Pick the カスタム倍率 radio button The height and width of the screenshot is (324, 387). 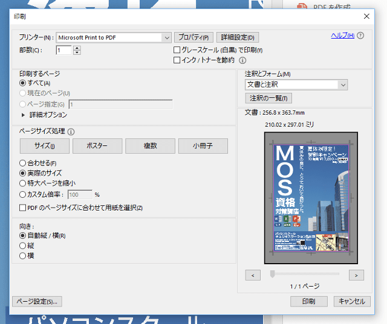click(x=22, y=194)
